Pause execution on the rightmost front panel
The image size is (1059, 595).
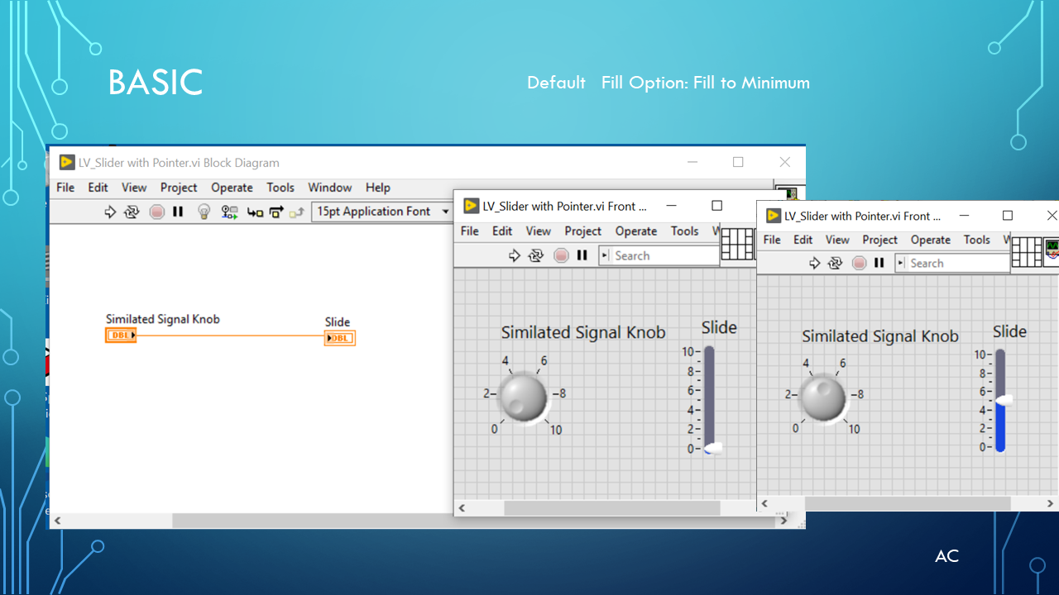[879, 263]
